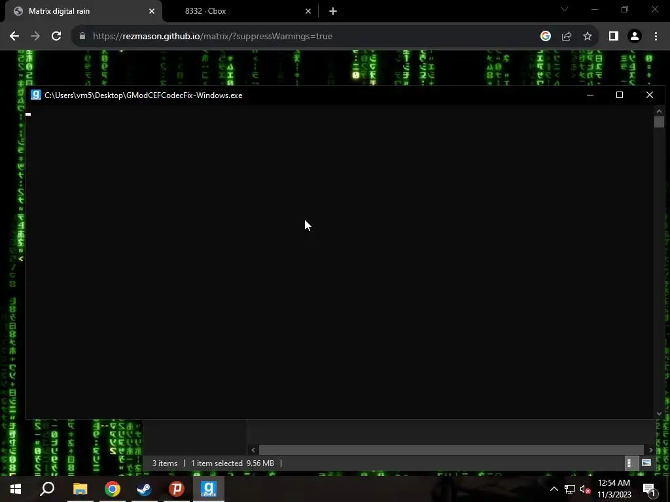The height and width of the screenshot is (502, 670).
Task: Restore down the Chrome window
Action: [625, 9]
